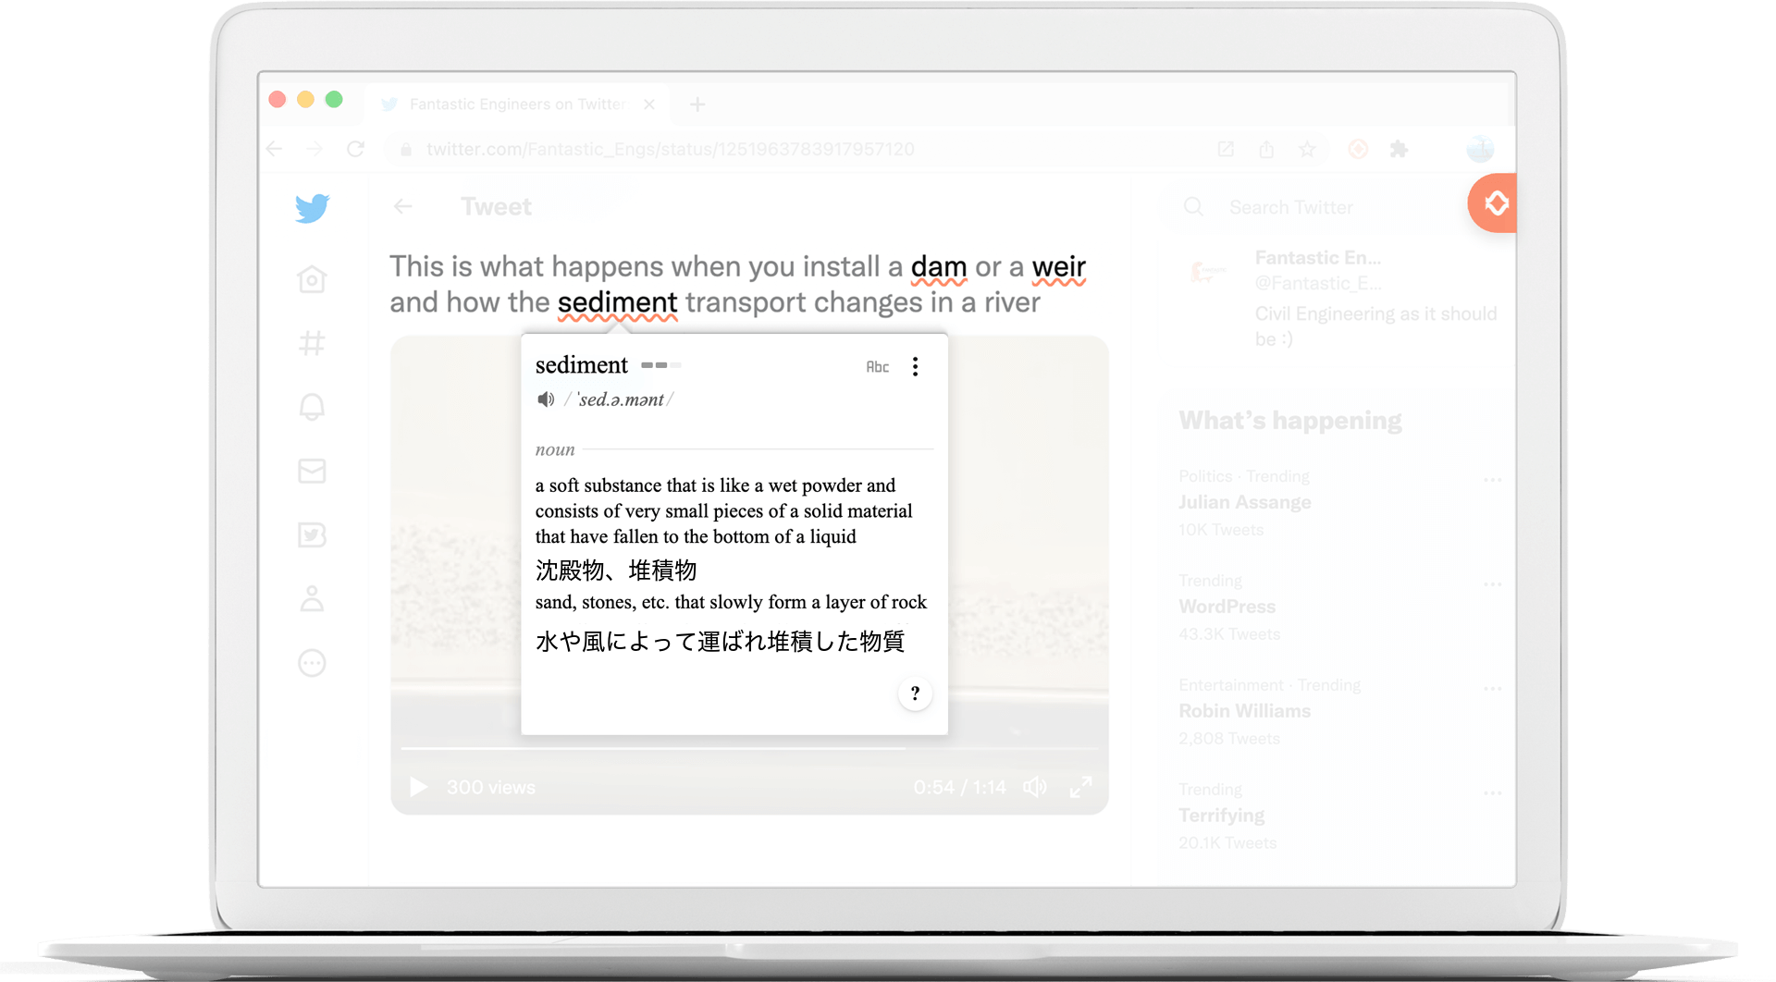Go back with Tweet header arrow

click(402, 206)
